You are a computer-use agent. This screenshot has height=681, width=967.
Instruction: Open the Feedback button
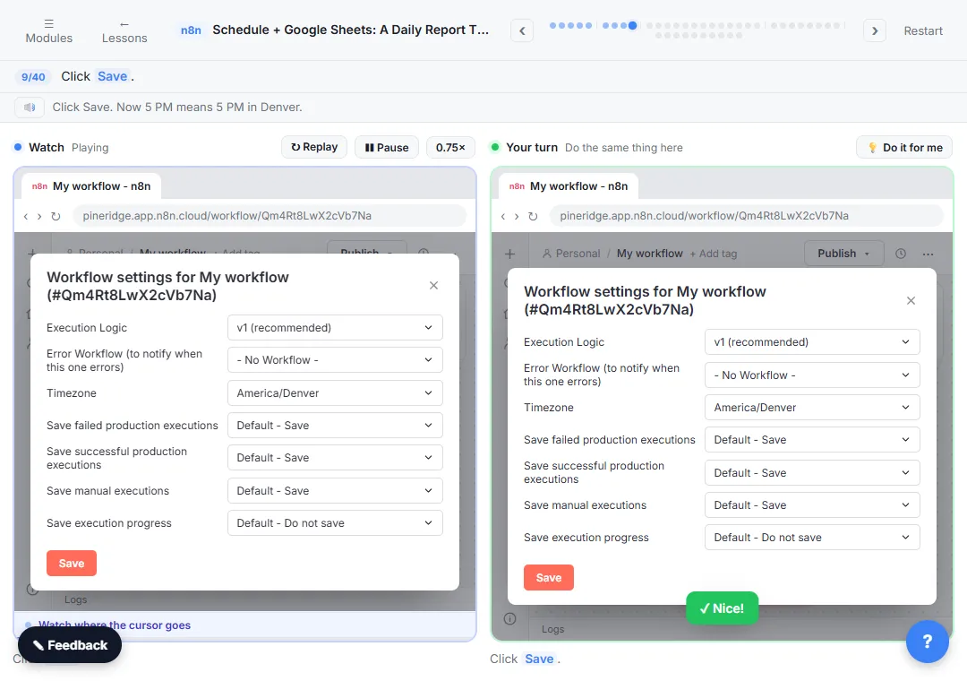click(70, 645)
